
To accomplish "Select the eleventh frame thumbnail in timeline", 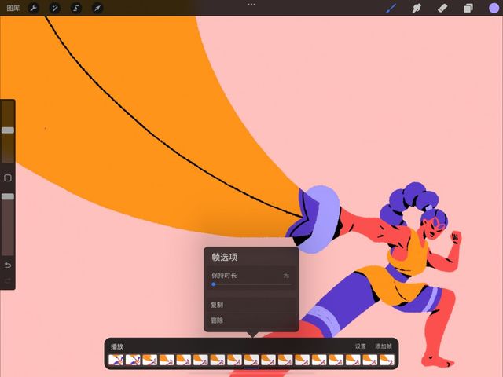I will pos(285,360).
